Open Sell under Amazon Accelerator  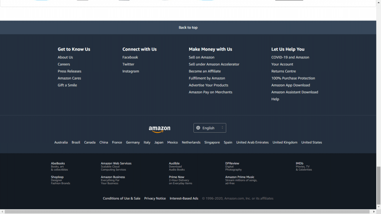(x=214, y=64)
